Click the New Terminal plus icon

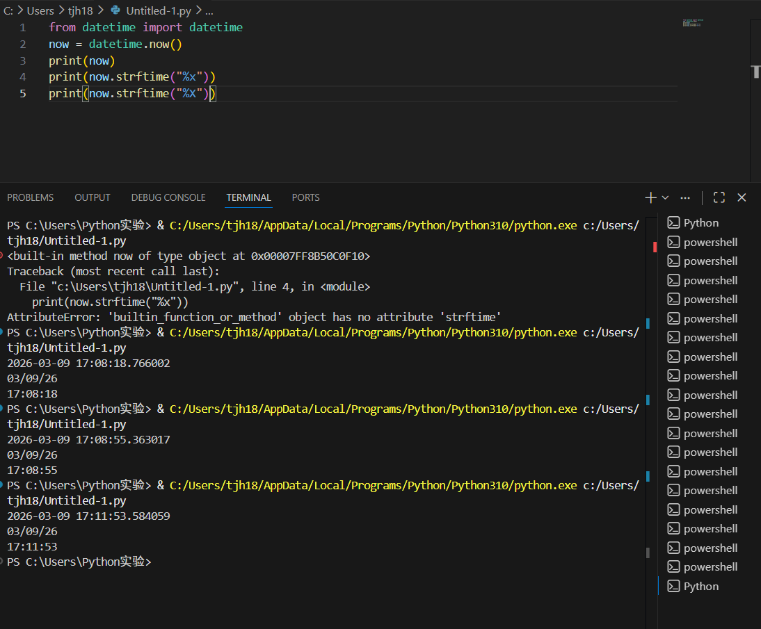(650, 198)
